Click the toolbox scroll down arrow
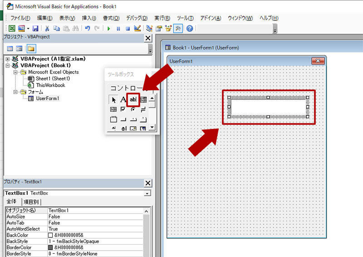 click(x=152, y=127)
